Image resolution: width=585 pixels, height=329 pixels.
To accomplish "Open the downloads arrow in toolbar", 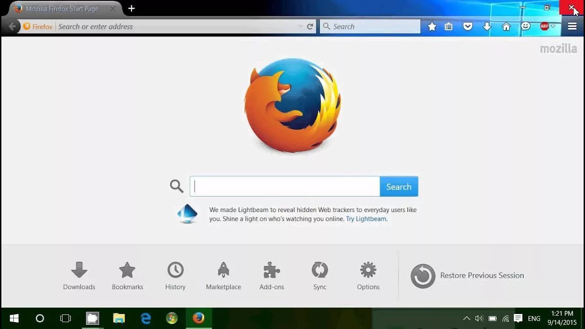I will (487, 27).
